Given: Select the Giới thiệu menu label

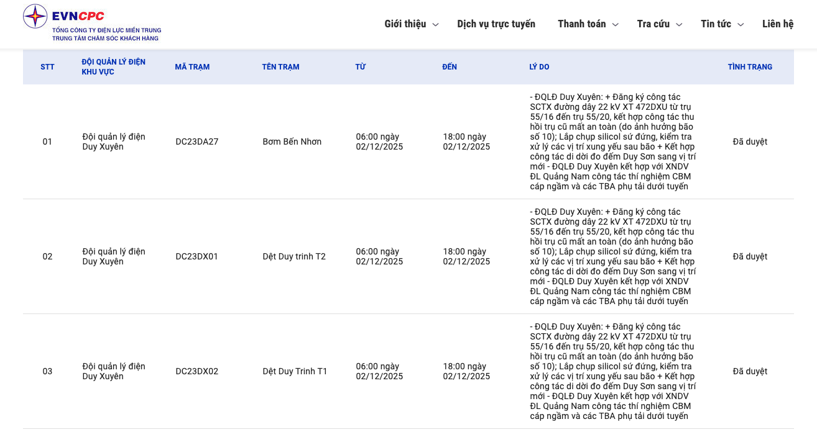Looking at the screenshot, I should 405,24.
